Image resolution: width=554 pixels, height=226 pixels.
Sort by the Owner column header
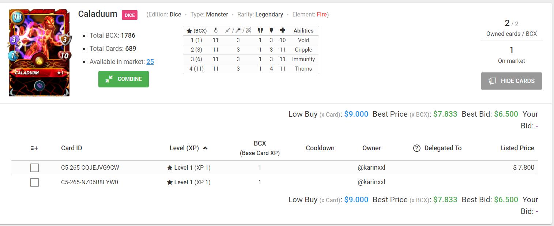click(372, 148)
